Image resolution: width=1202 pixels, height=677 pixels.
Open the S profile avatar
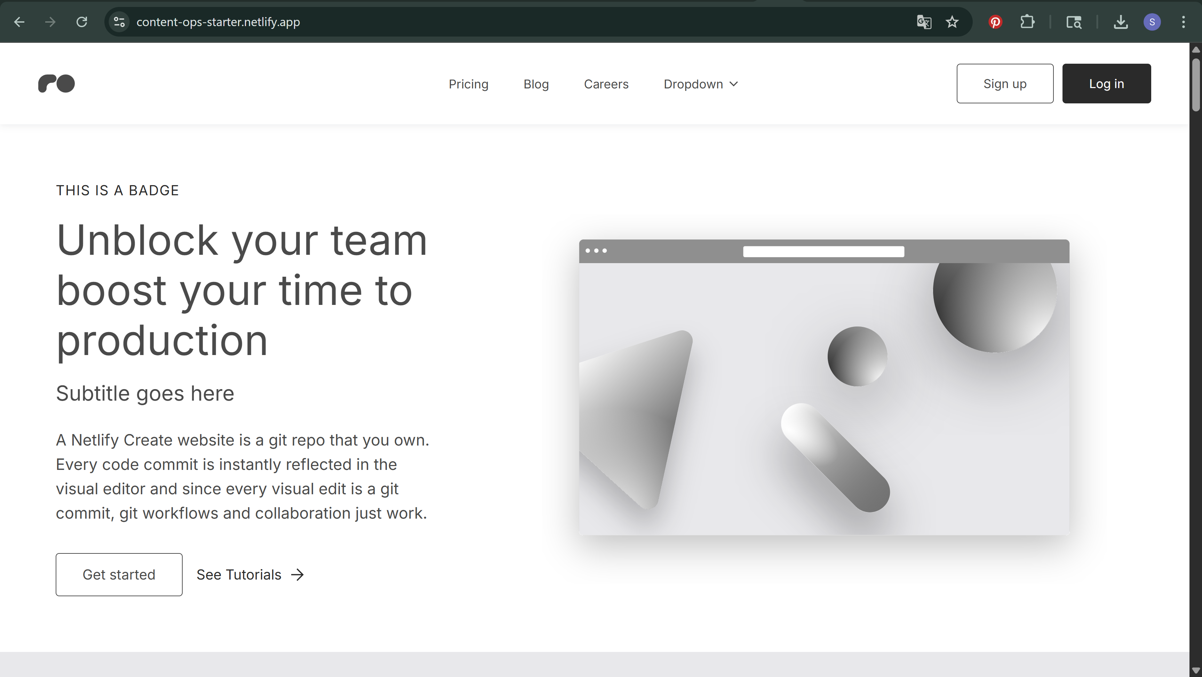(1152, 22)
